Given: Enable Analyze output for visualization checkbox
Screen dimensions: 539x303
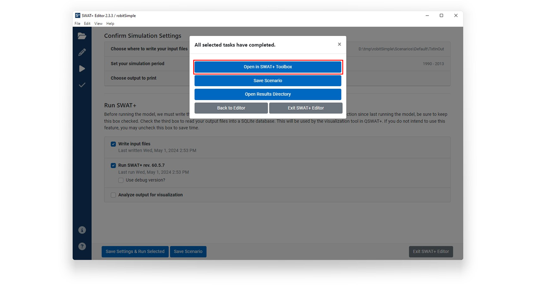Looking at the screenshot, I should click(x=113, y=195).
